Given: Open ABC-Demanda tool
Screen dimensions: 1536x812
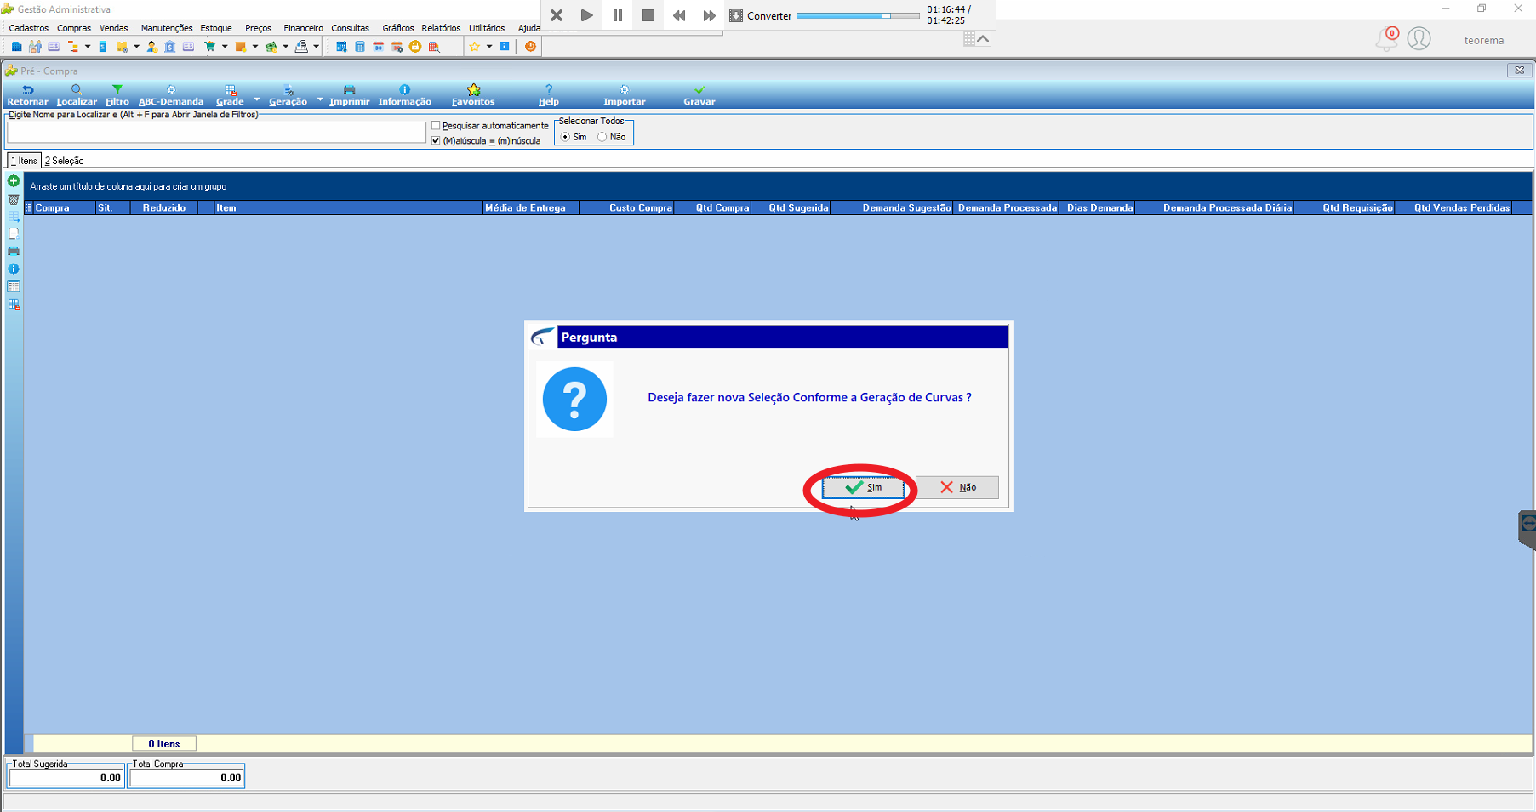Looking at the screenshot, I should pos(171,95).
